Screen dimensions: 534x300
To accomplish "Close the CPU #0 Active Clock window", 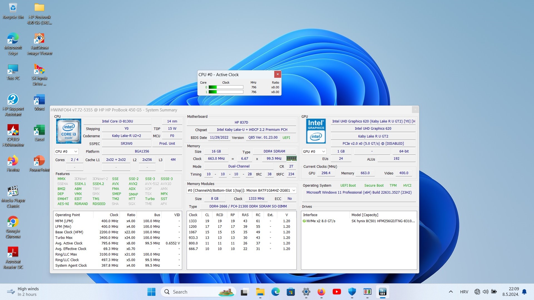I will [278, 74].
